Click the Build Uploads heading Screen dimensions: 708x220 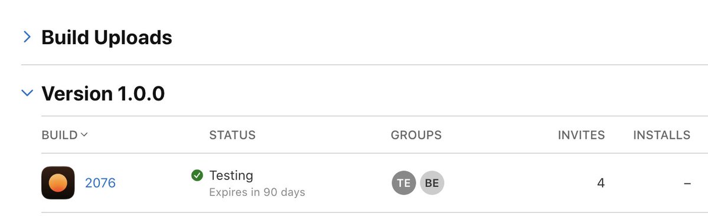106,37
